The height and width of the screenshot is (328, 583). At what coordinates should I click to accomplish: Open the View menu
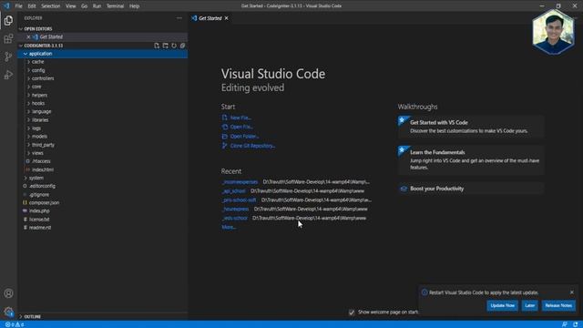tap(71, 6)
